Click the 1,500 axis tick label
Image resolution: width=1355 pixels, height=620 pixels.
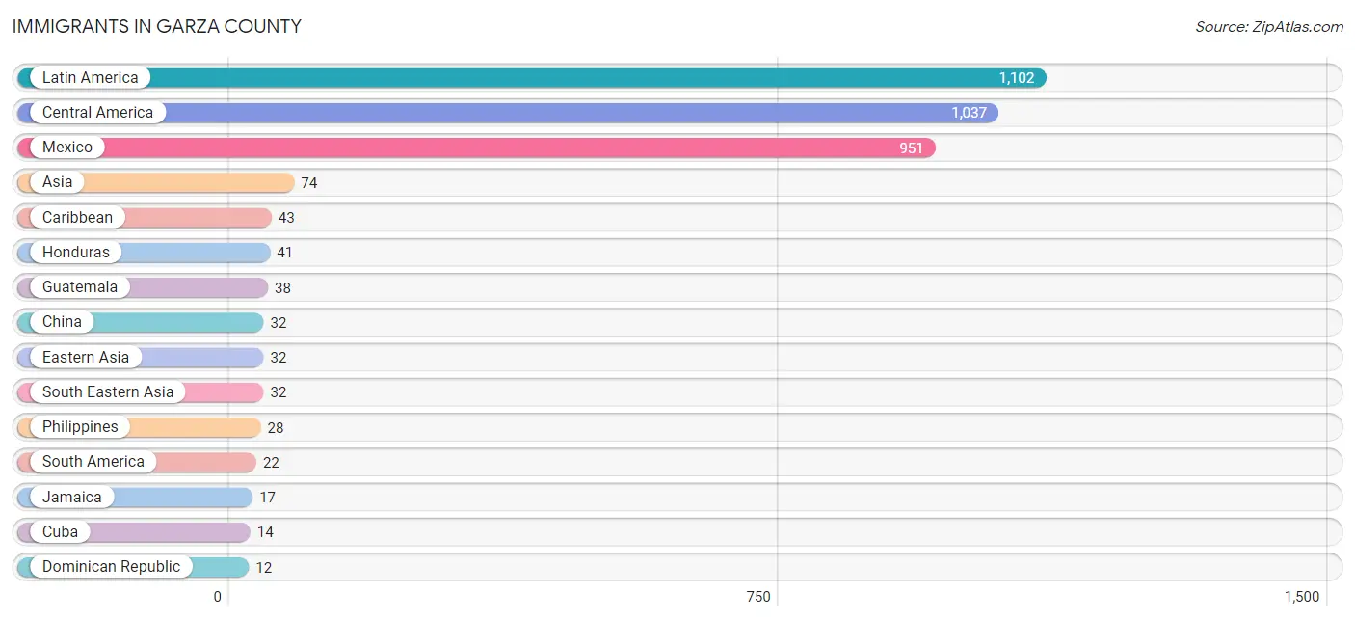1302,596
